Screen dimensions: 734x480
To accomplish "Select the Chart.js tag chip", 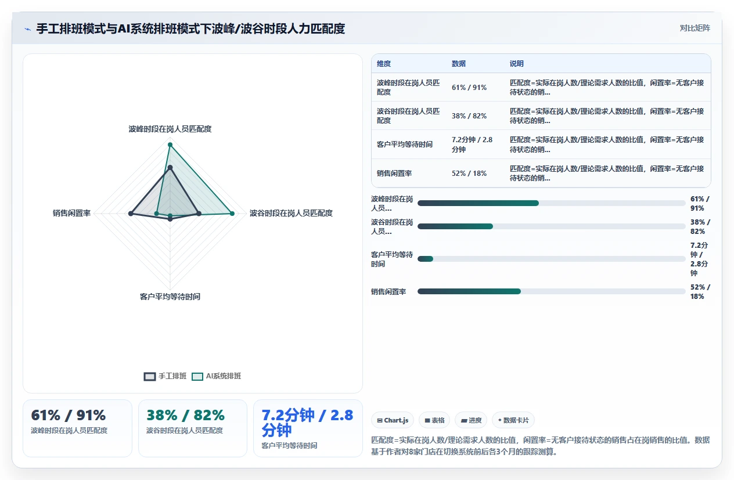I will [x=393, y=420].
